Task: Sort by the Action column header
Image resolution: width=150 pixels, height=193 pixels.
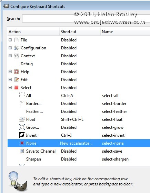Action: [x=33, y=32]
